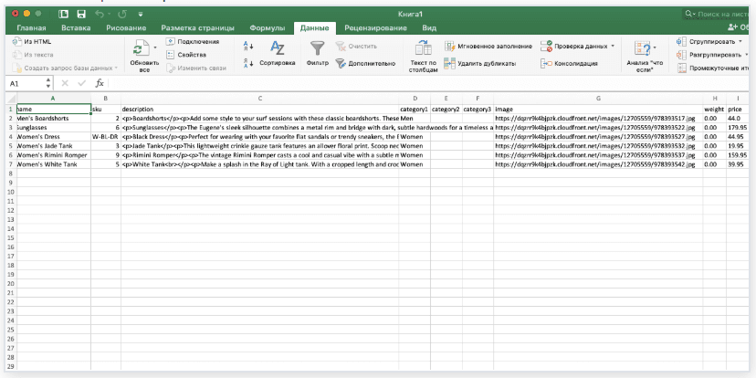Click the fx insert function button

(x=100, y=83)
